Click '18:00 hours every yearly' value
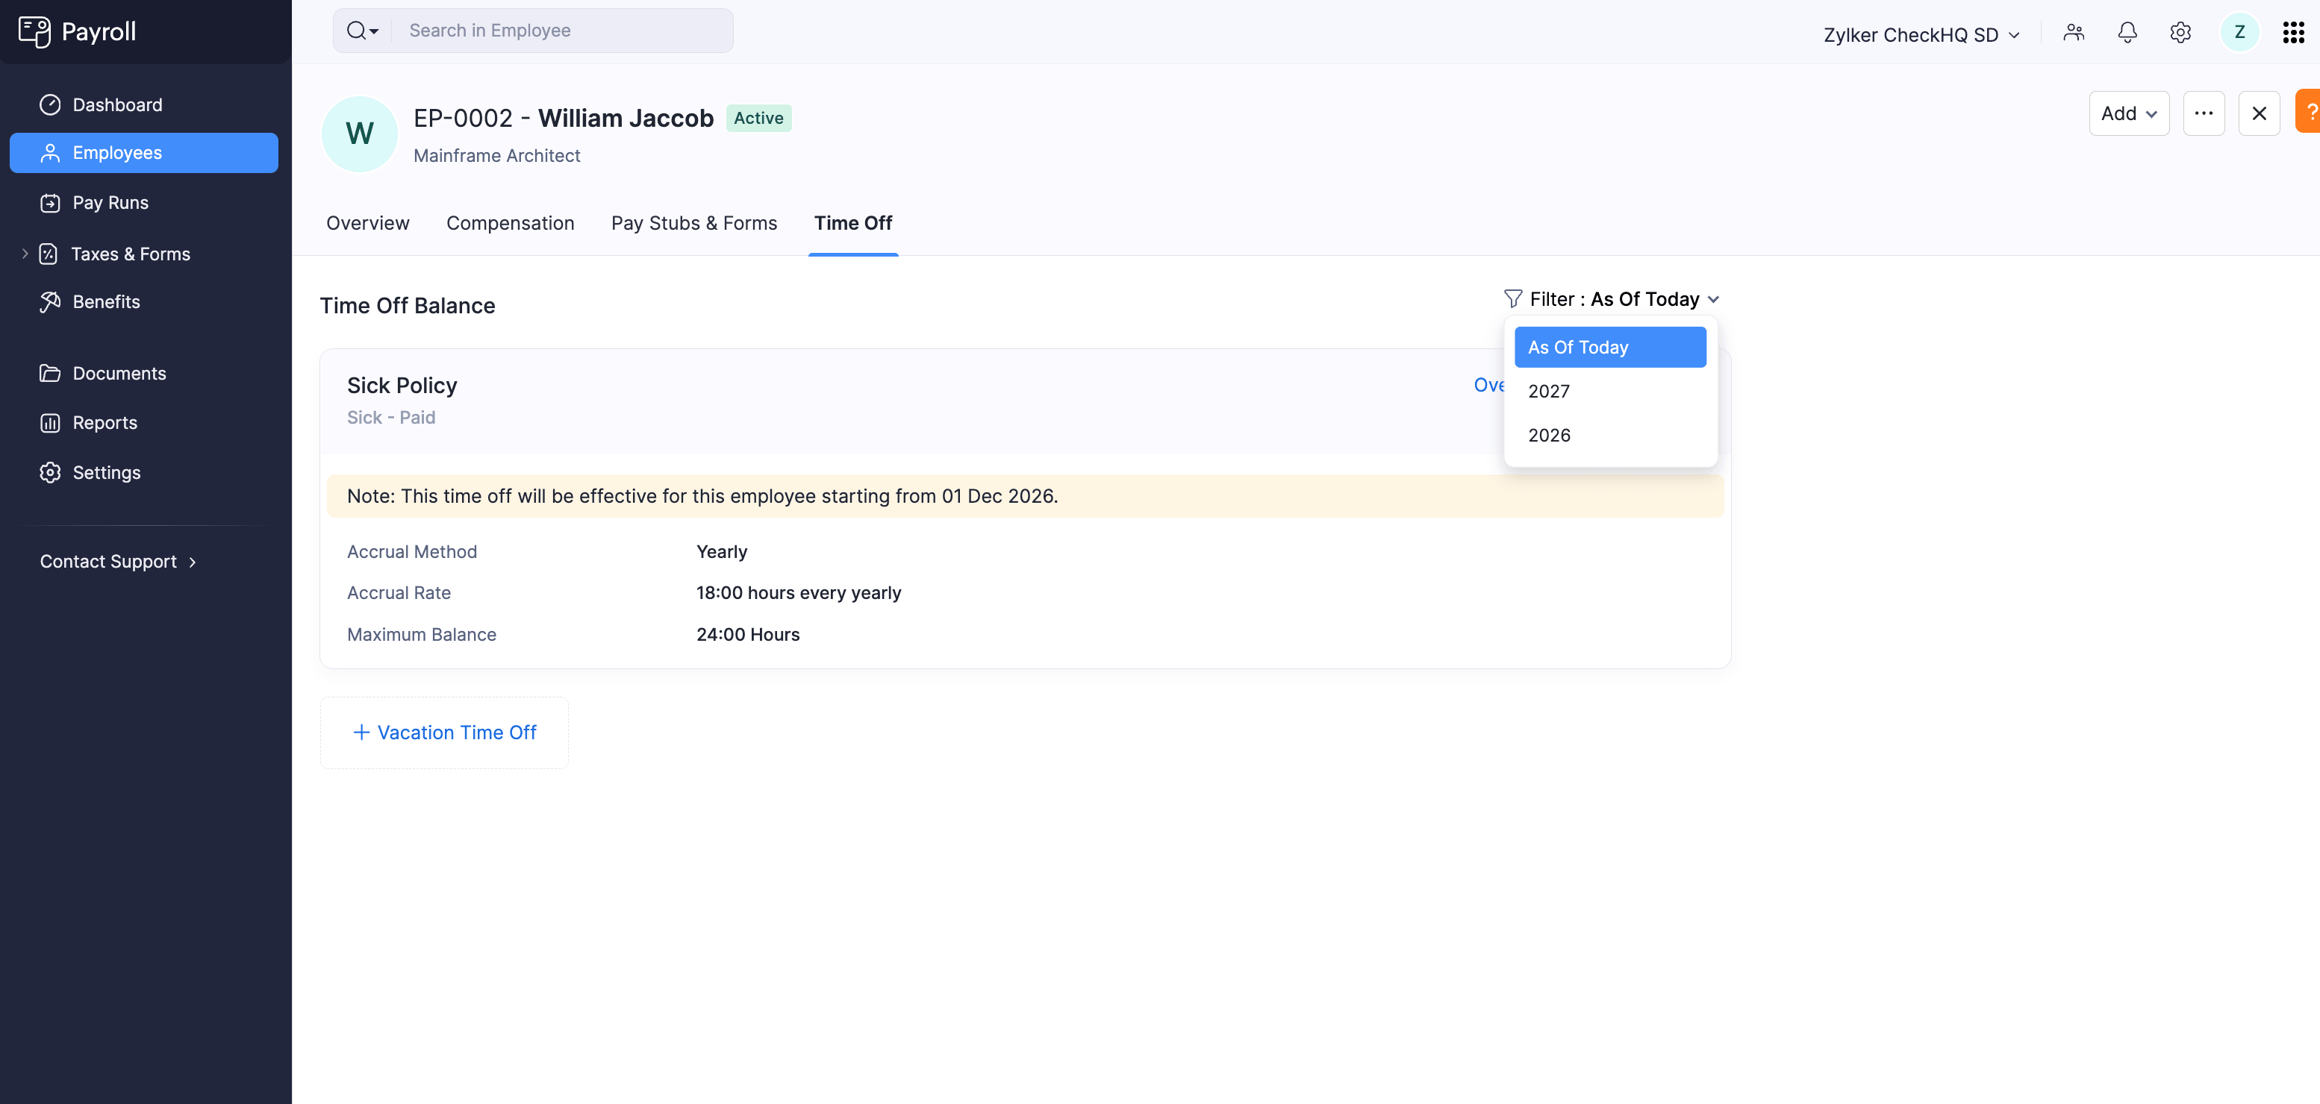Image resolution: width=2320 pixels, height=1104 pixels. 798,593
